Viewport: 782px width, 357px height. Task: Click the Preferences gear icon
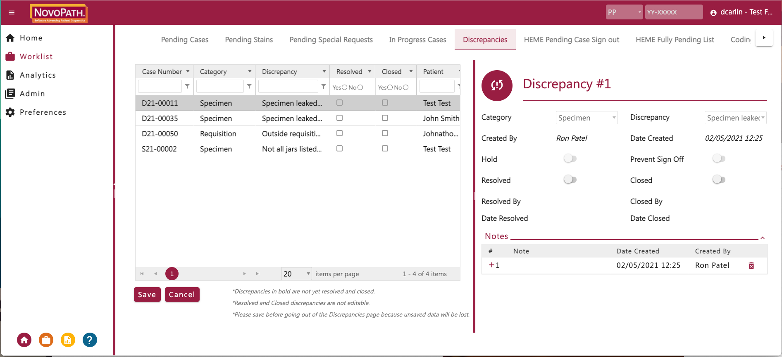click(x=10, y=112)
